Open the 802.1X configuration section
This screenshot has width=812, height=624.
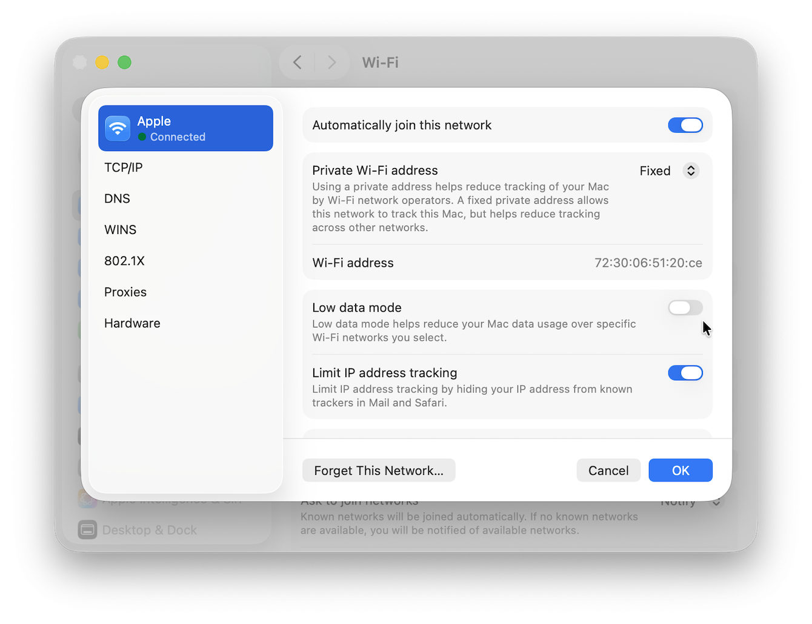(x=125, y=261)
